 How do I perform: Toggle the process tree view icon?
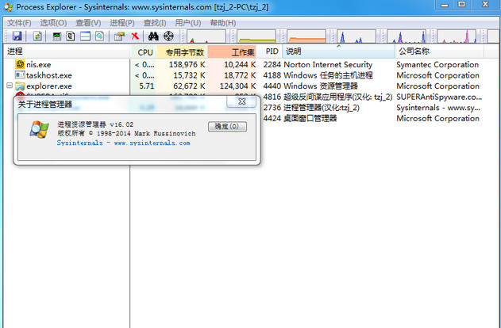[71, 36]
